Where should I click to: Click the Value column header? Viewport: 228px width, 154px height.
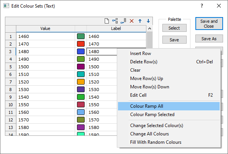coord(46,28)
